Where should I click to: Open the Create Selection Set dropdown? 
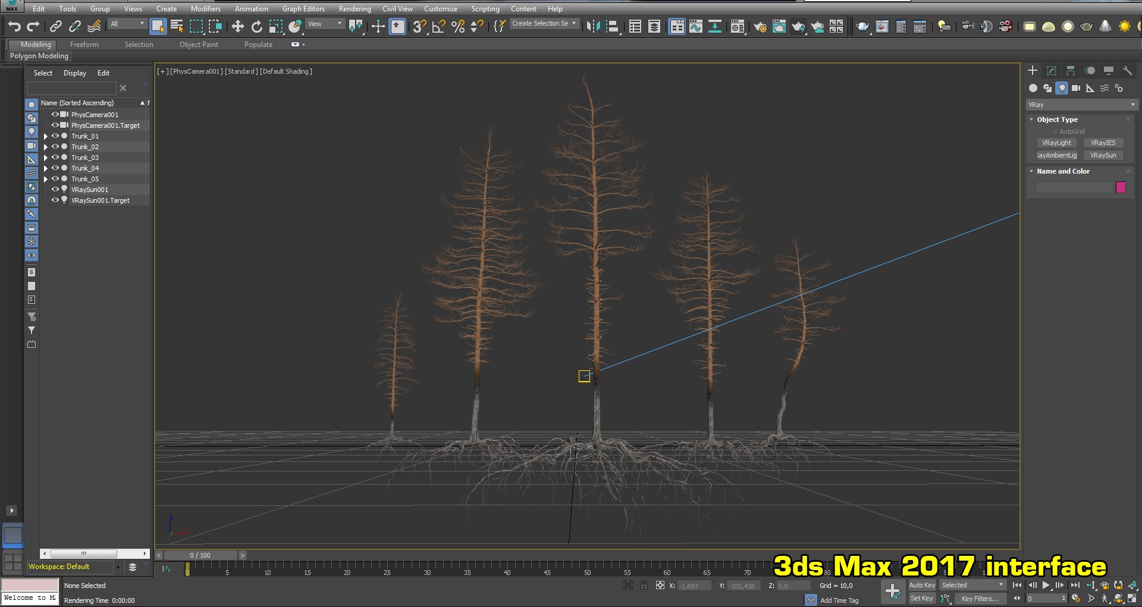click(544, 24)
